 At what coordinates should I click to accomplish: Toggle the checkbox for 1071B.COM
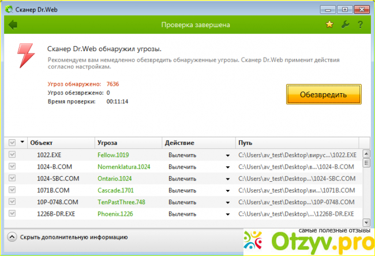point(12,189)
